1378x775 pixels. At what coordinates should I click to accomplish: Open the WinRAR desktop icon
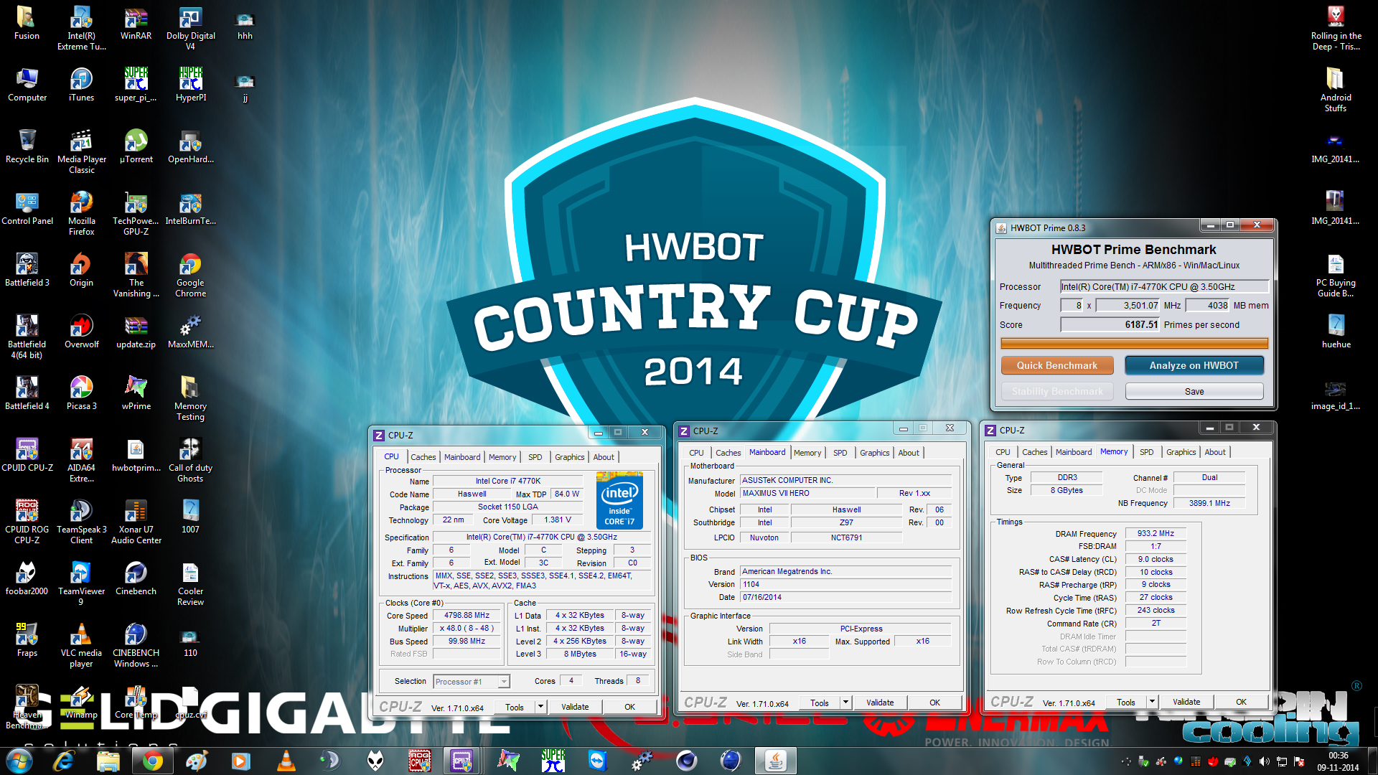pos(136,23)
